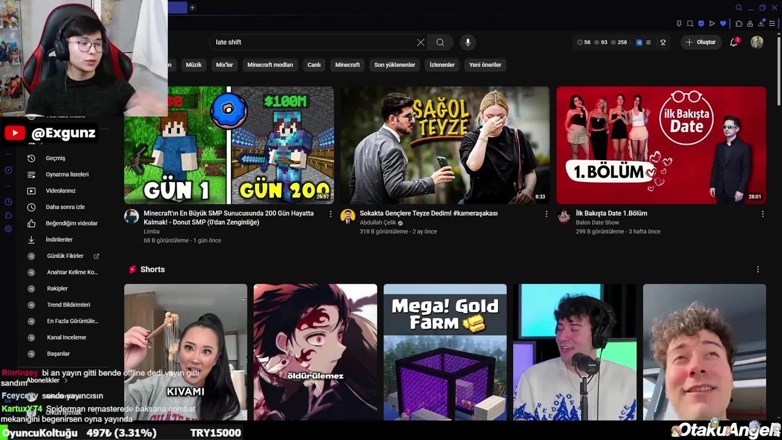Open the Donut SMP video title link
Image resolution: width=782 pixels, height=440 pixels.
[228, 218]
